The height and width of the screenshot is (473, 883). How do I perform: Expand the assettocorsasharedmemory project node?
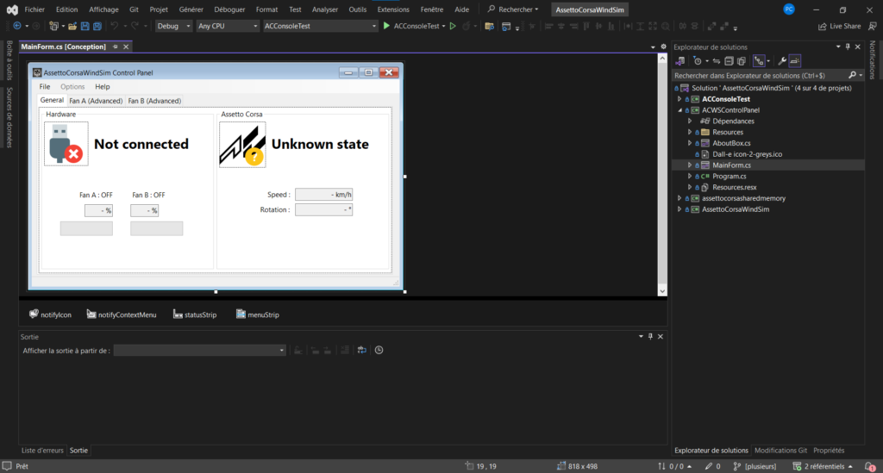pyautogui.click(x=679, y=198)
